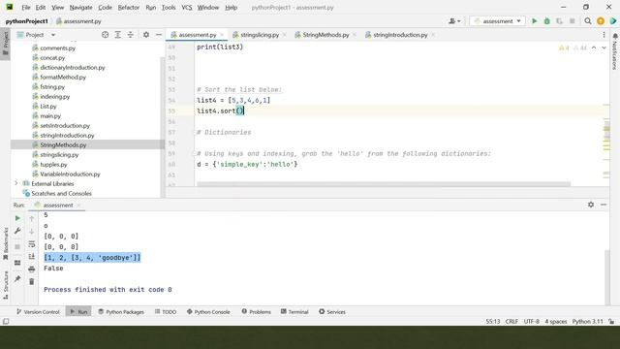The width and height of the screenshot is (620, 349).
Task: Open run configuration wrench settings
Action: (17, 231)
